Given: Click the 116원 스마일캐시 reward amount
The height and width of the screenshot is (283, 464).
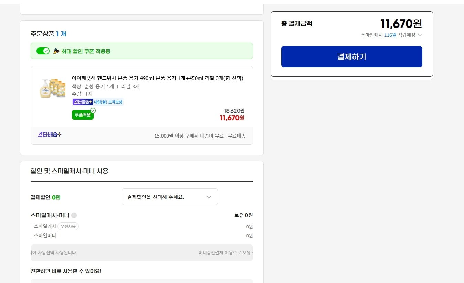Looking at the screenshot, I should [390, 35].
